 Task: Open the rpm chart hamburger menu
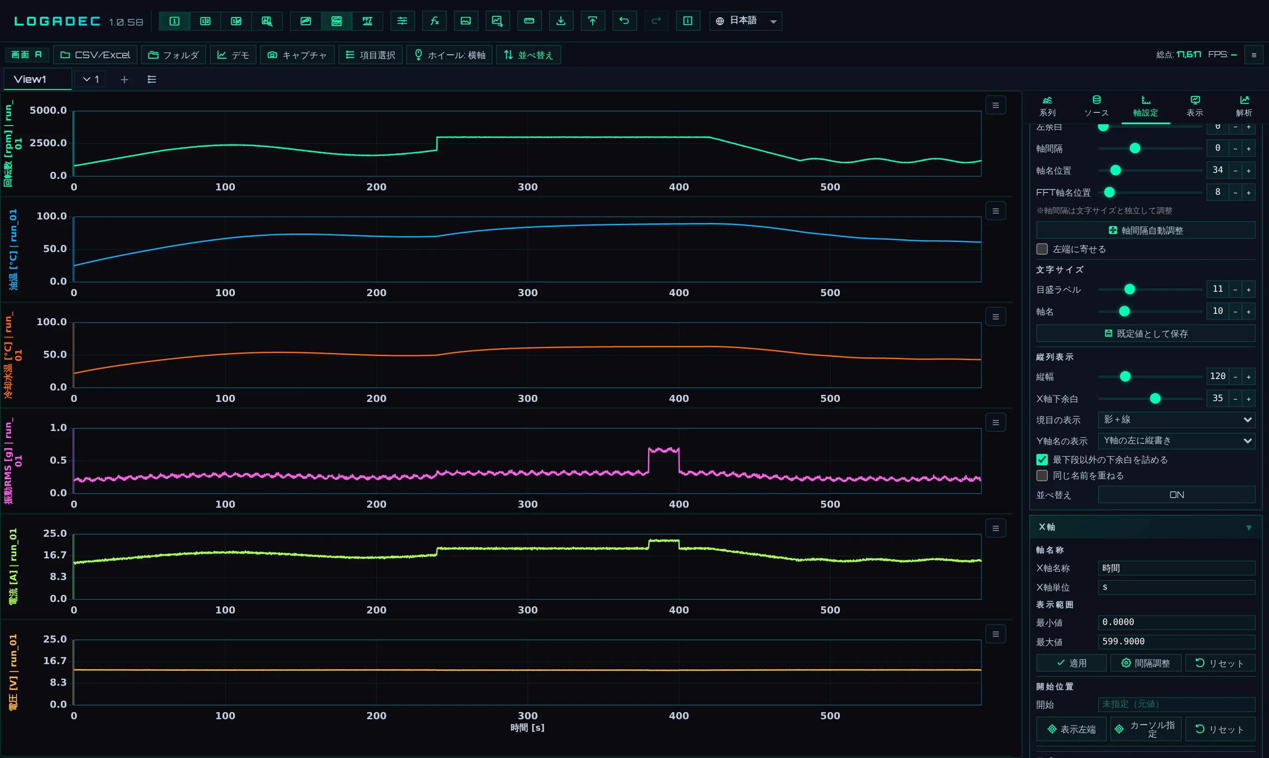tap(995, 105)
